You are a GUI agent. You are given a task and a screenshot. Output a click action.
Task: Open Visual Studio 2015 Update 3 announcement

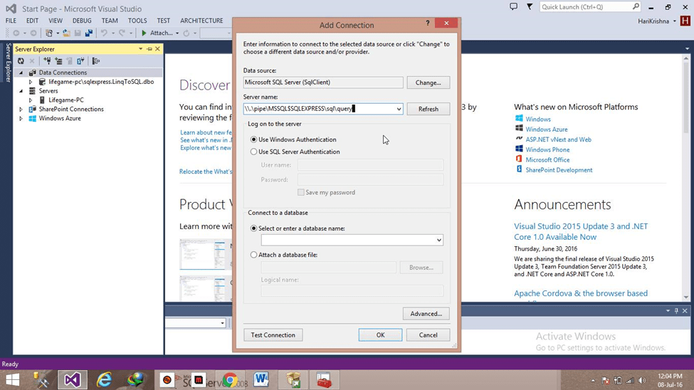coord(581,231)
